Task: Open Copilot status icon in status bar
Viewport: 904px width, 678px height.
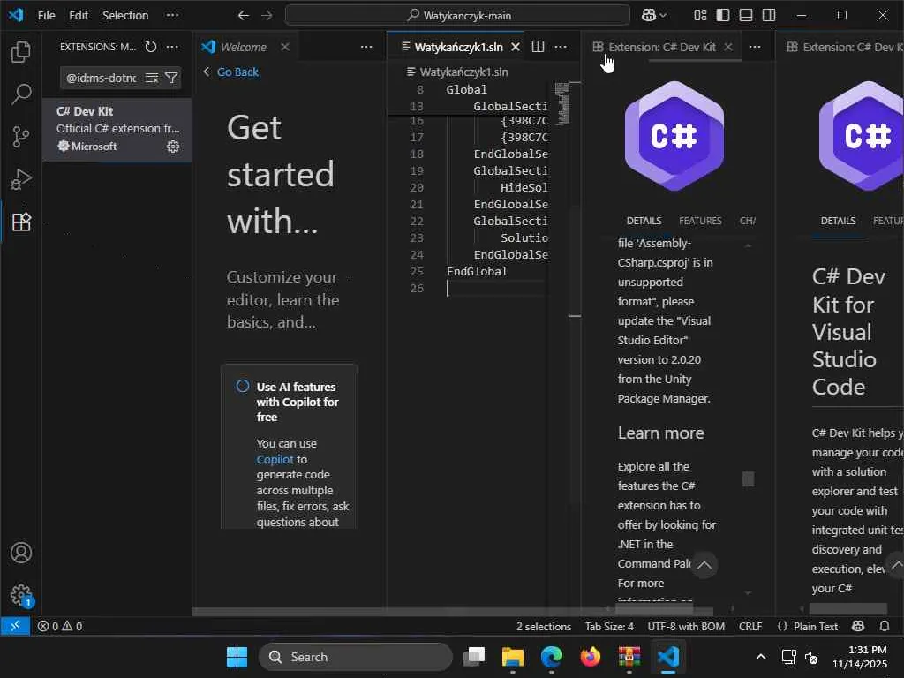Action: coord(858,626)
